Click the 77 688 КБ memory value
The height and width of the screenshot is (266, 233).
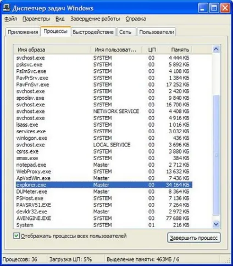pyautogui.click(x=177, y=218)
